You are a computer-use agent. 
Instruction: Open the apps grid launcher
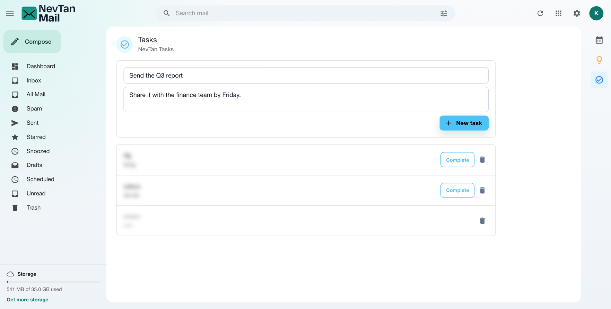[x=558, y=13]
